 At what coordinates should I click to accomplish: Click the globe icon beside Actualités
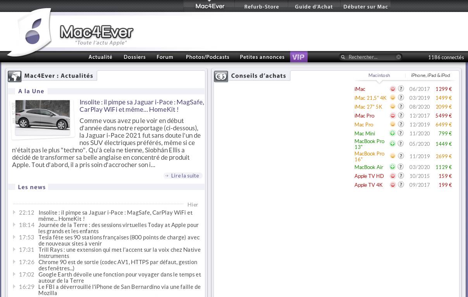[x=15, y=76]
